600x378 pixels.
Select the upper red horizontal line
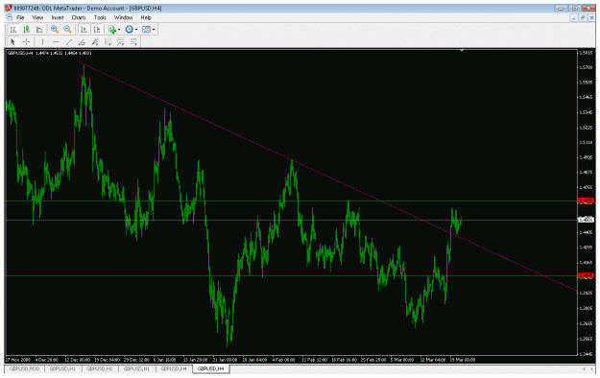[x=291, y=201]
